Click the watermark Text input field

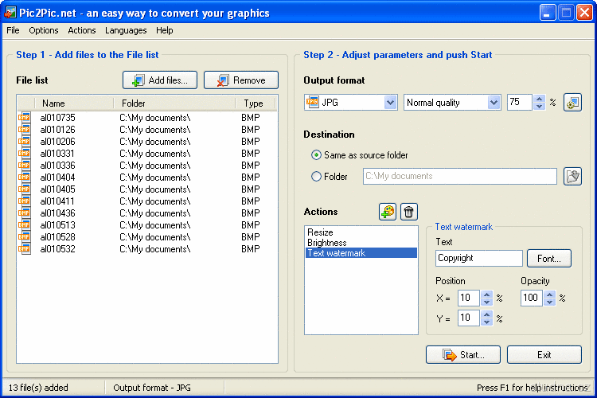click(x=478, y=258)
